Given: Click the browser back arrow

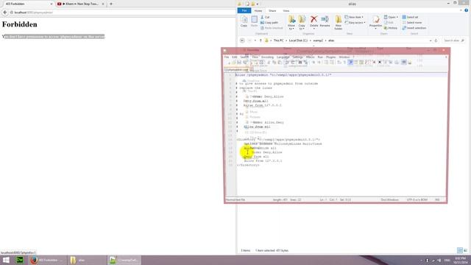Looking at the screenshot, I should coord(5,13).
